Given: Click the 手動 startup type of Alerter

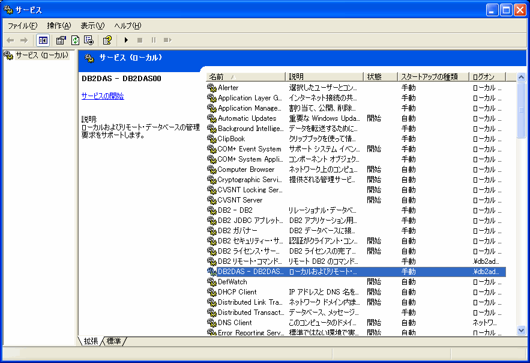Looking at the screenshot, I should point(408,88).
